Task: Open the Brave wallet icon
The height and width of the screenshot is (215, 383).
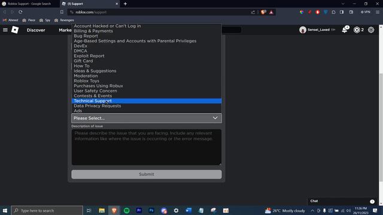Action: pos(351,12)
